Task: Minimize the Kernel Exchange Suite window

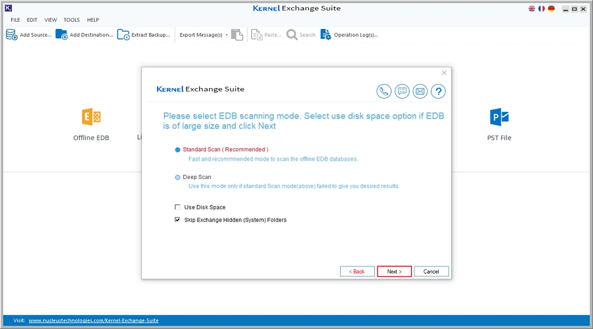Action: [565, 9]
